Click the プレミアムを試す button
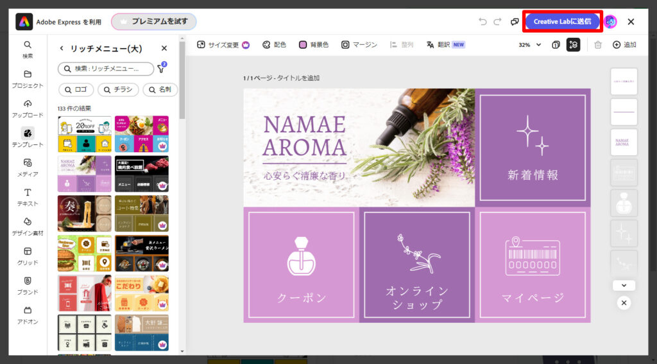This screenshot has height=364, width=657. click(x=154, y=22)
